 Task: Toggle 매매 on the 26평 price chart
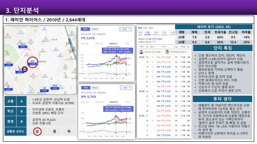coord(85,29)
